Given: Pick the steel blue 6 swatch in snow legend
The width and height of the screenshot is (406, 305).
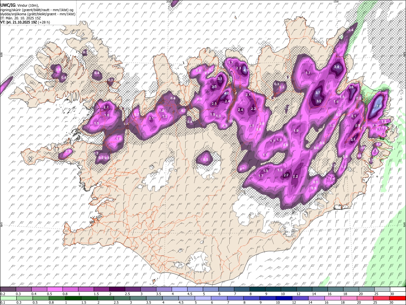Looking at the screenshot, I should (226, 289).
